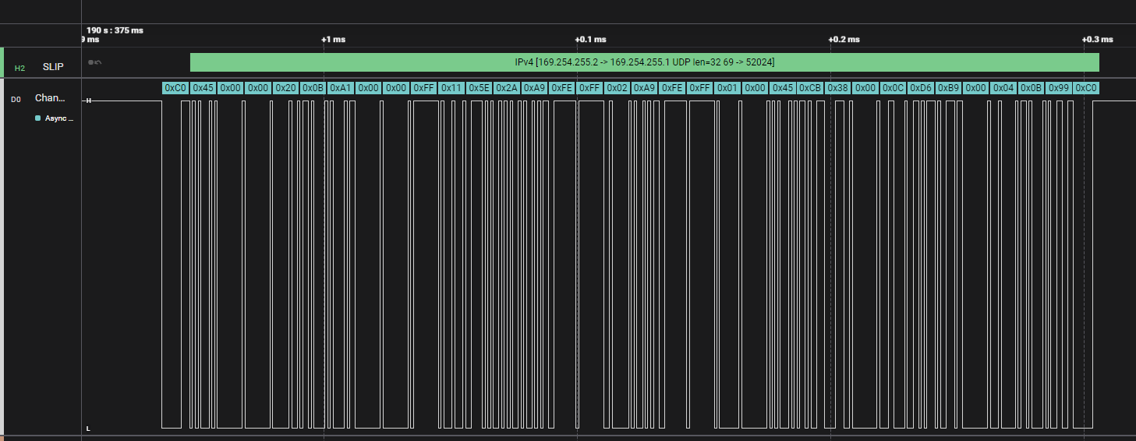Viewport: 1136px width, 441px height.
Task: Select the 0x99 decoded byte bubble
Action: [1058, 88]
